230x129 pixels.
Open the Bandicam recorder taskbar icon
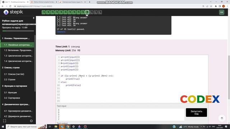pyautogui.click(x=85, y=126)
